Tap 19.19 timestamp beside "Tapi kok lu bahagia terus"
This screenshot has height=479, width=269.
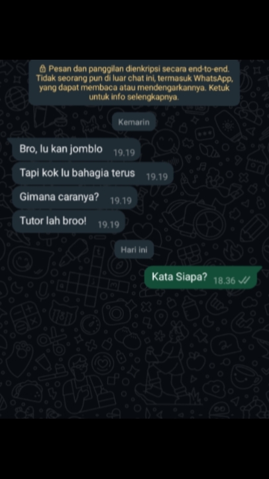[157, 176]
